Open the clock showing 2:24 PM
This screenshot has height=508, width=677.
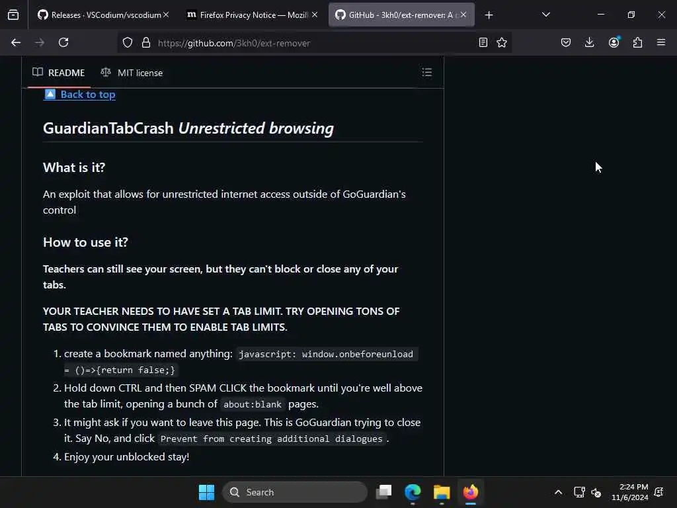(x=630, y=492)
